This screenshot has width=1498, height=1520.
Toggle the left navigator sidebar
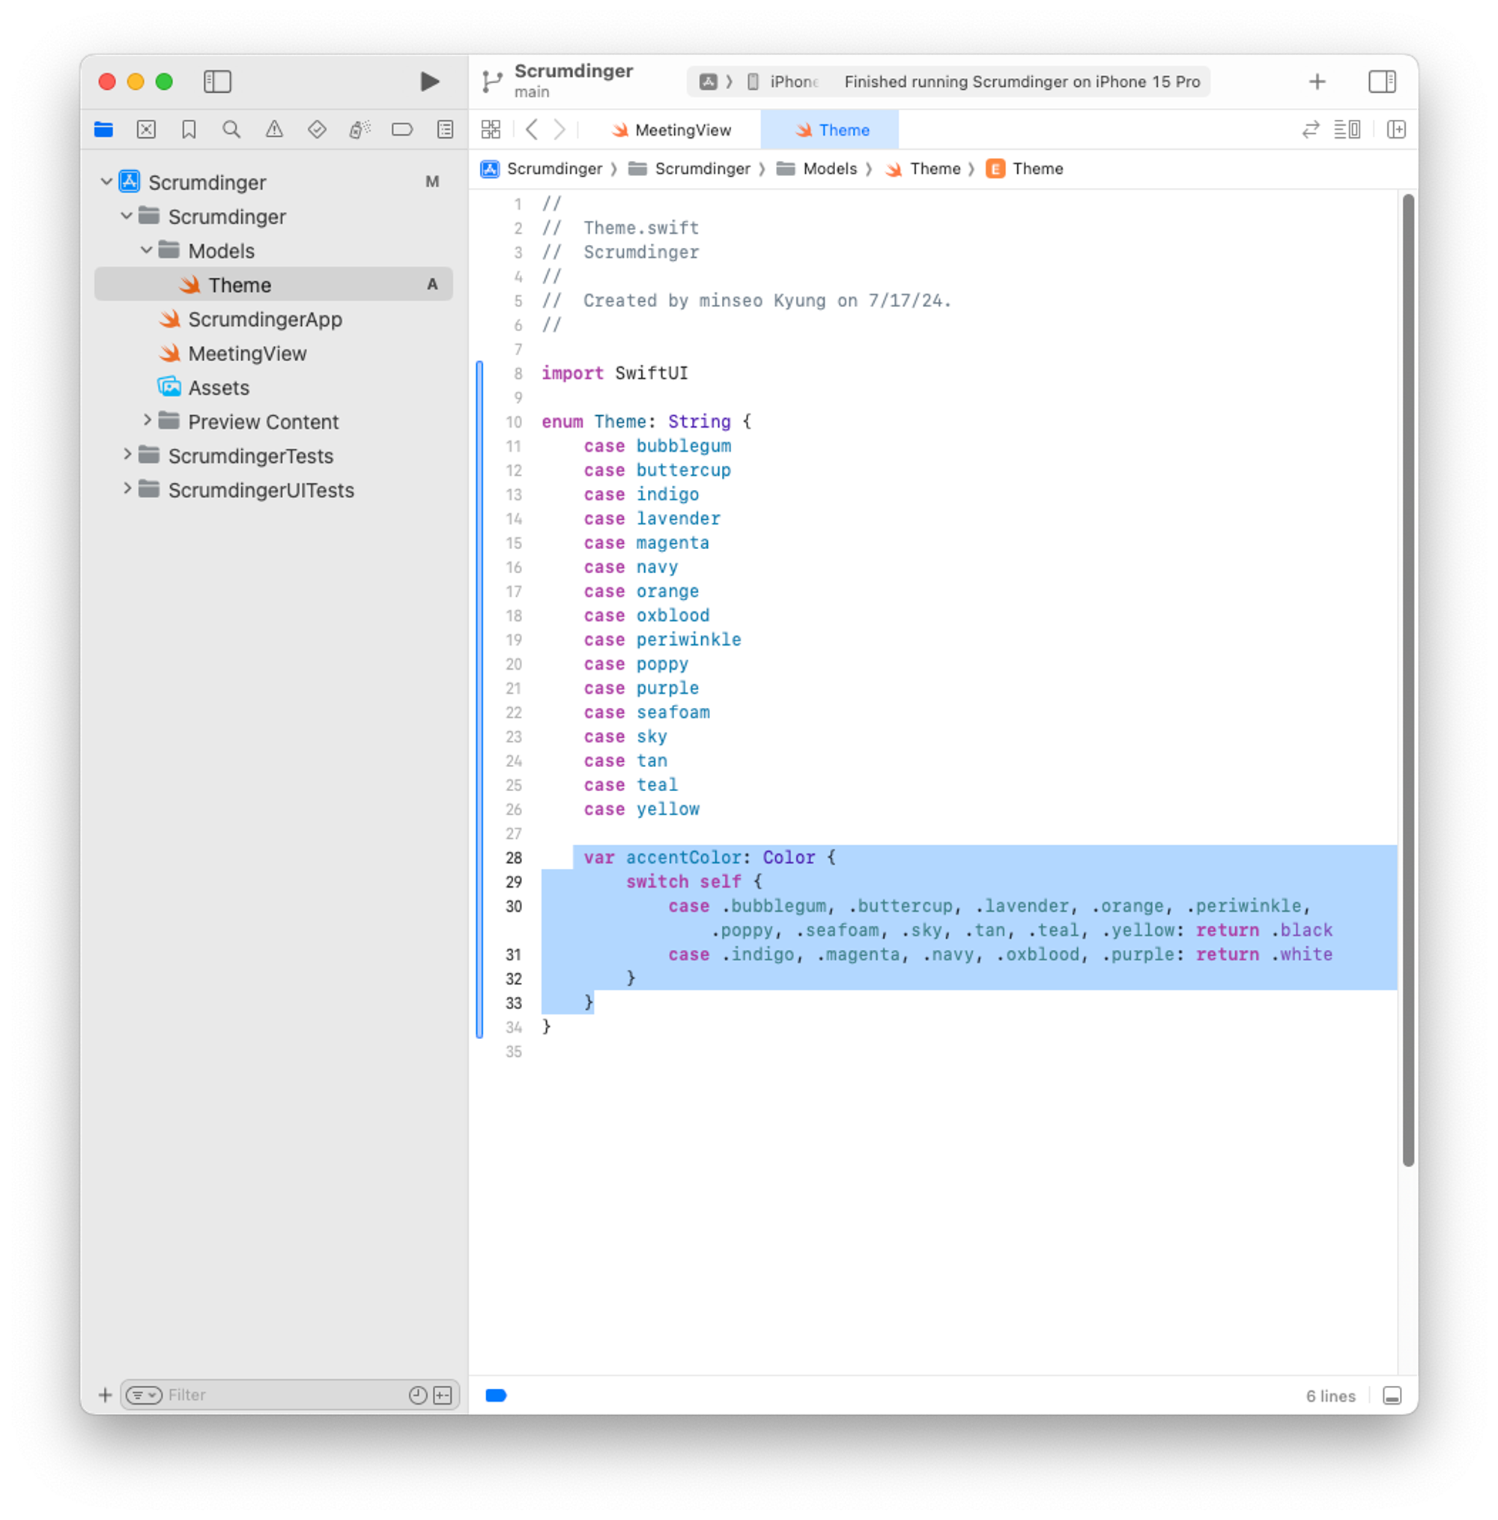[217, 82]
